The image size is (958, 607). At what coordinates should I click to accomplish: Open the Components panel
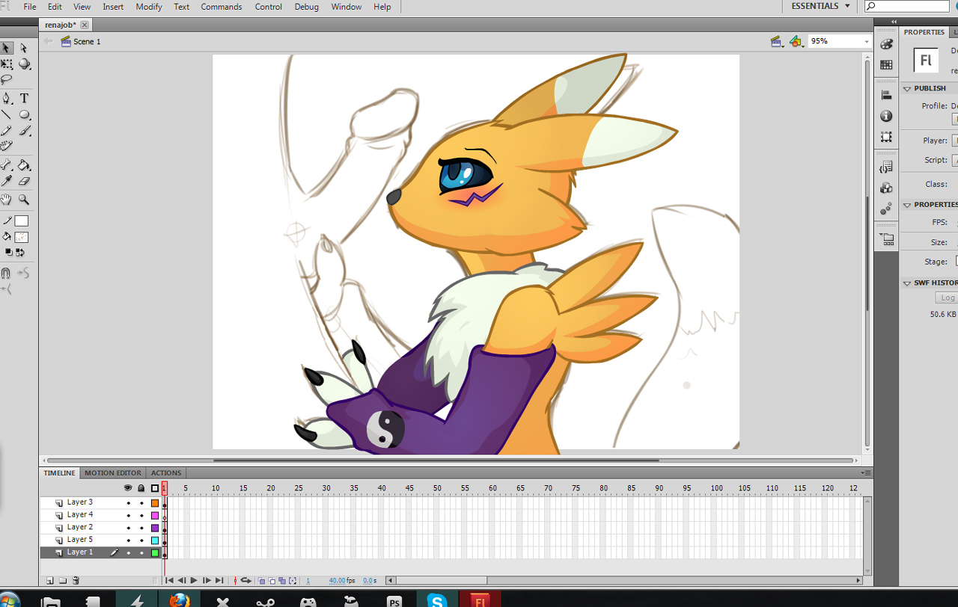tap(887, 188)
